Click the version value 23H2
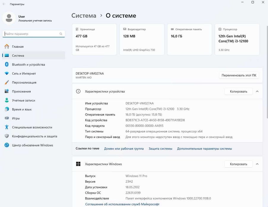This screenshot has width=268, height=207. coord(129,182)
